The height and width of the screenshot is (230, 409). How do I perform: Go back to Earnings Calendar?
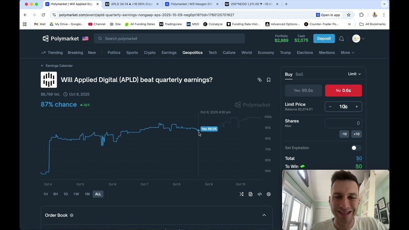[x=57, y=65]
